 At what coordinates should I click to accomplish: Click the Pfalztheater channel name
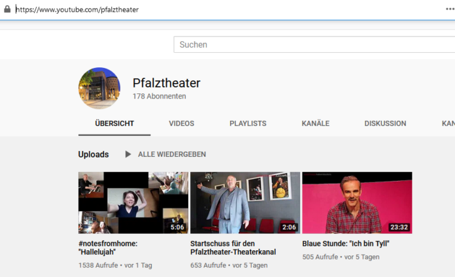166,83
